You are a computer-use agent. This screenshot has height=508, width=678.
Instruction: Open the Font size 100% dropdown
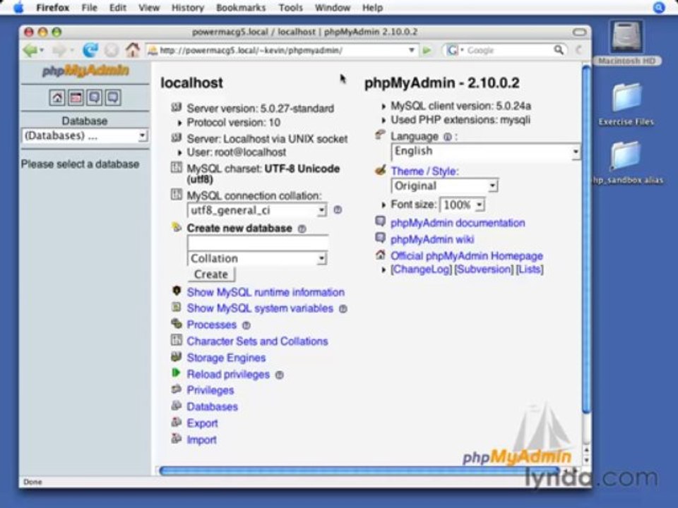click(x=462, y=205)
